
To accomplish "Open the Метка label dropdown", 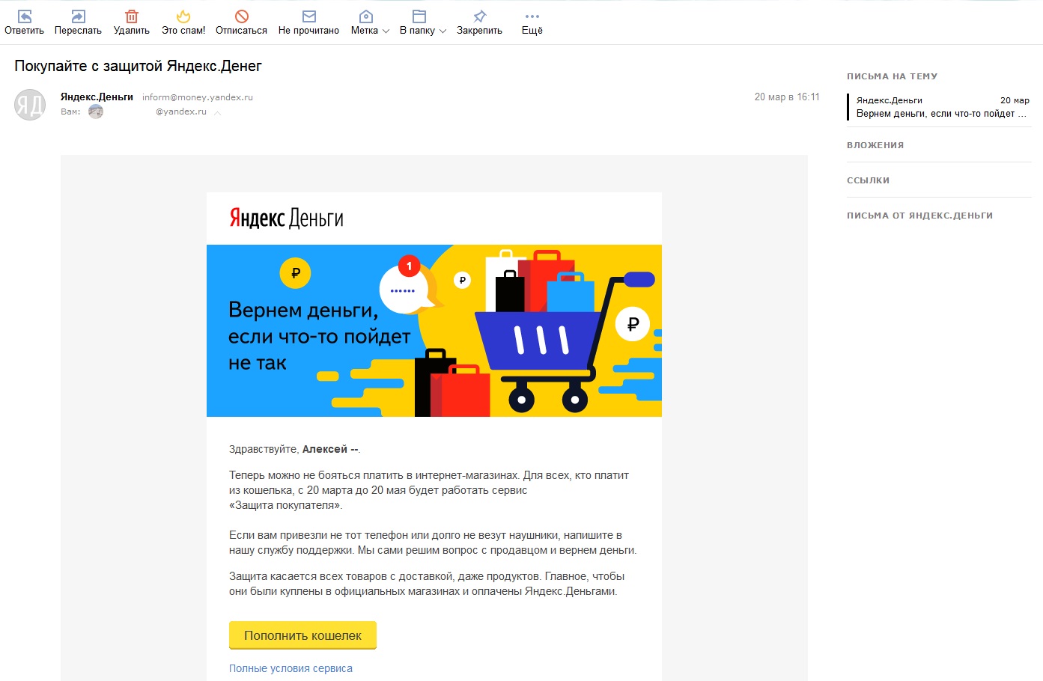I will [370, 30].
